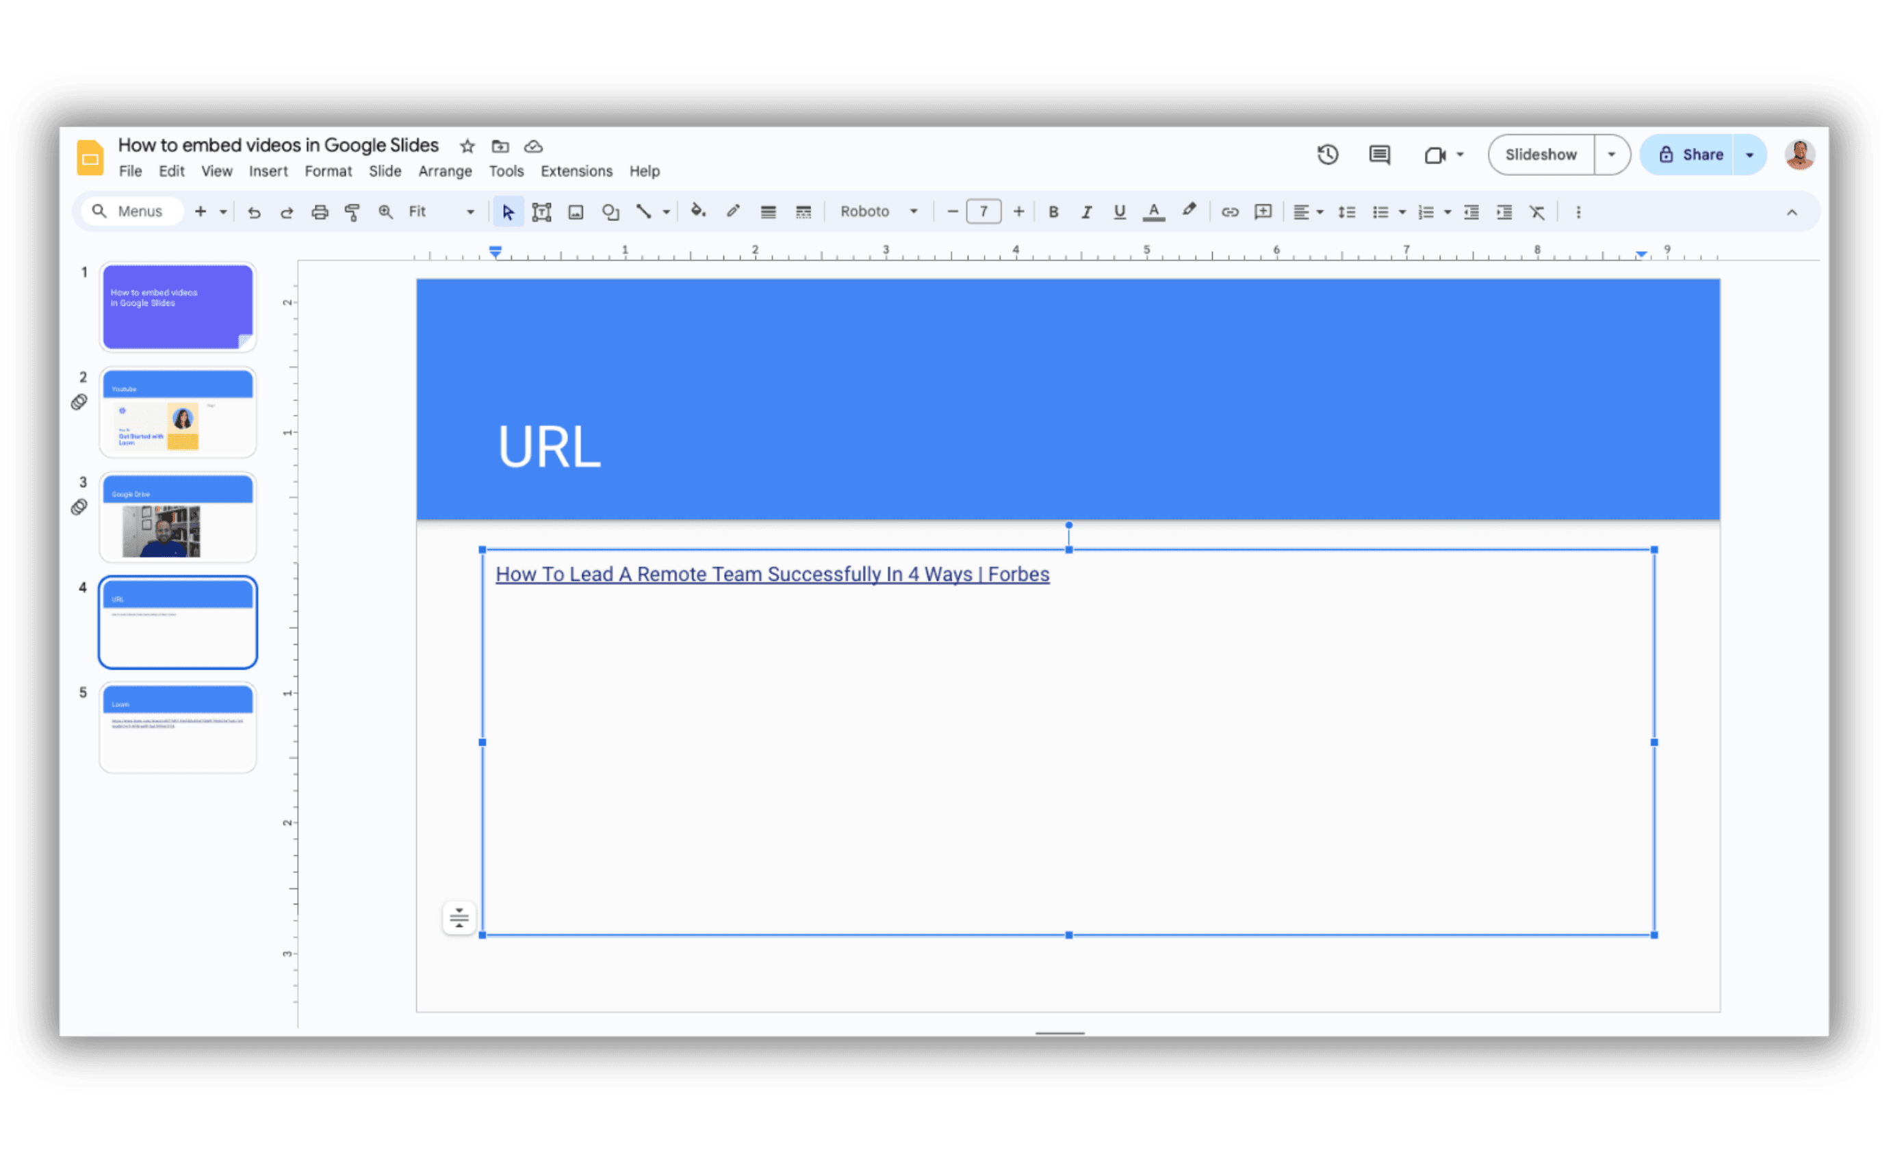Open the Insert image tool
The height and width of the screenshot is (1163, 1891).
point(576,211)
